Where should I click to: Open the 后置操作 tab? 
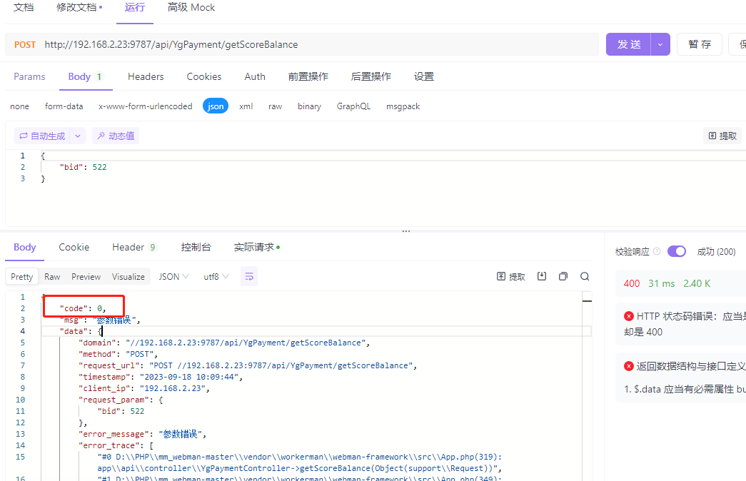coord(371,76)
